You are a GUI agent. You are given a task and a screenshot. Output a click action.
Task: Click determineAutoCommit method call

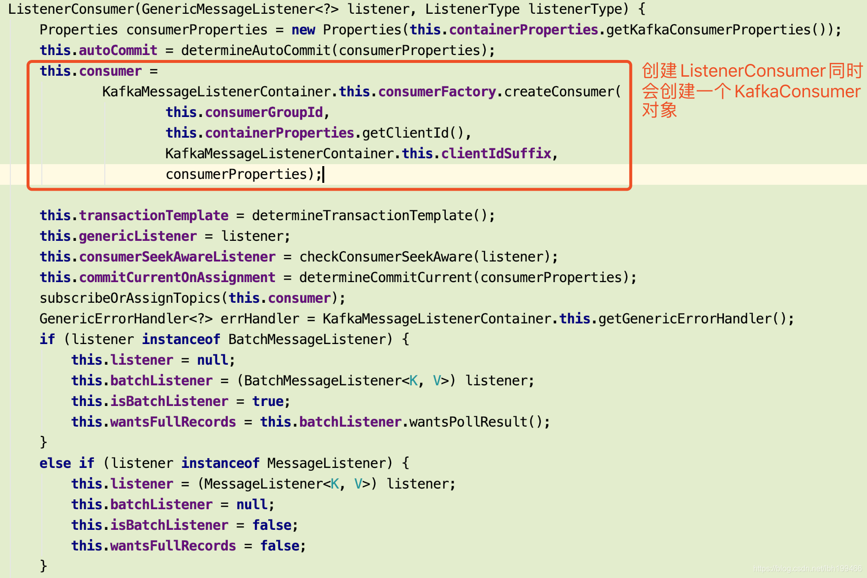(x=256, y=50)
